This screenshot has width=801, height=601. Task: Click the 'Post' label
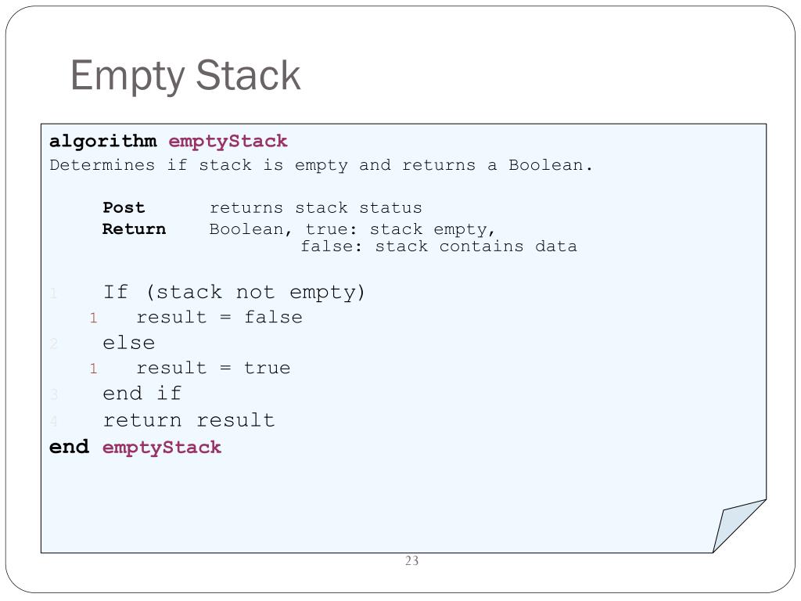coord(124,207)
